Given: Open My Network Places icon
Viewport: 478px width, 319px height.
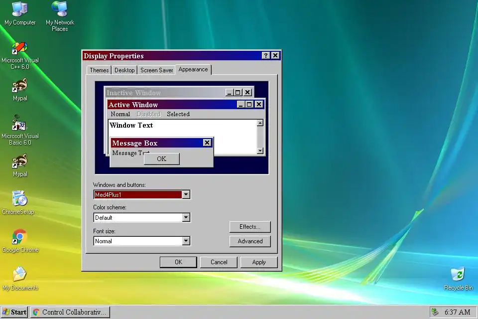Looking at the screenshot, I should click(60, 16).
